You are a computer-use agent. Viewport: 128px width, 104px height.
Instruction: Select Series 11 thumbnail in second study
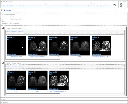point(38,80)
